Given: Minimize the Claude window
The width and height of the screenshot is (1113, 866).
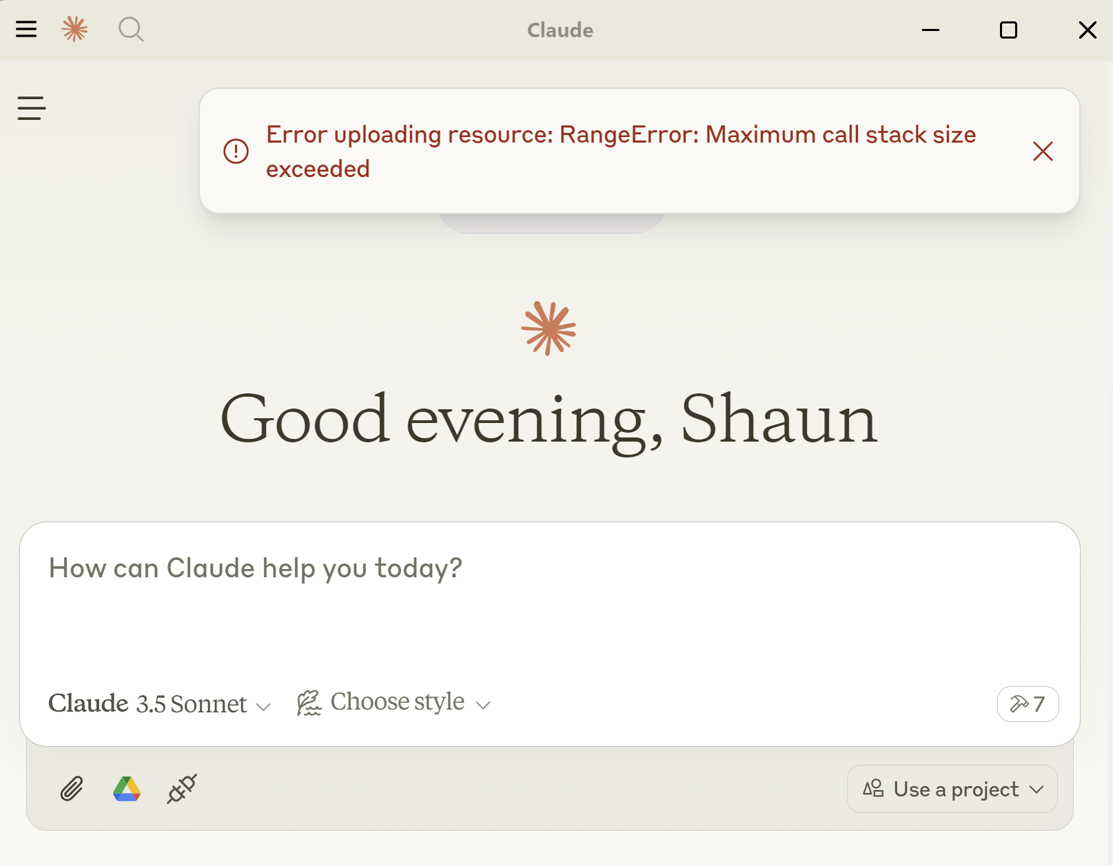Looking at the screenshot, I should tap(930, 30).
